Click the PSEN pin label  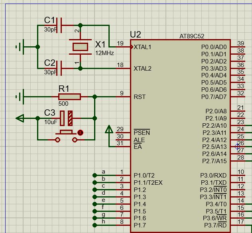142,133
